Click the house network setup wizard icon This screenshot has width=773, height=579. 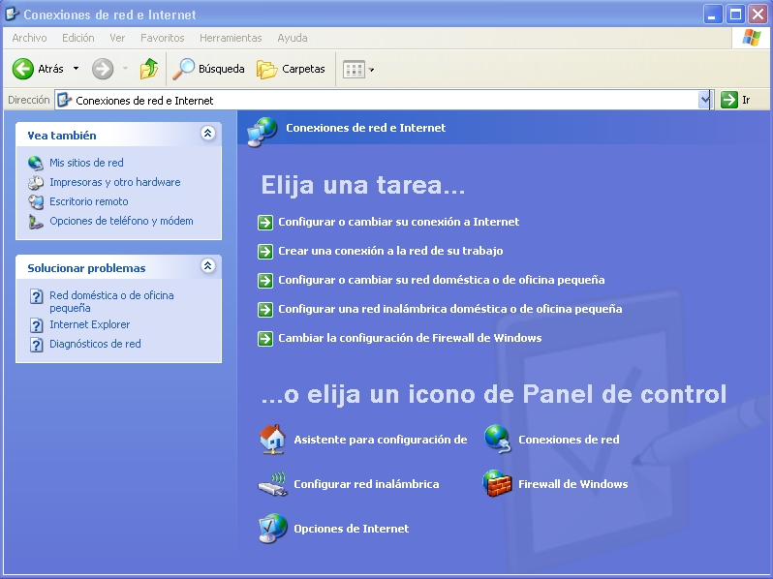click(272, 440)
